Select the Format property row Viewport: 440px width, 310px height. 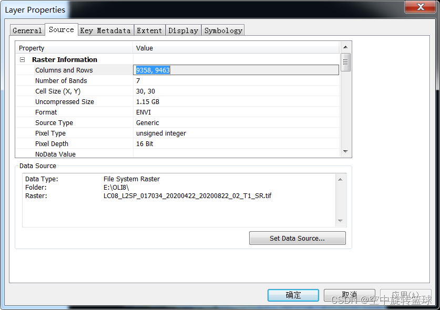177,112
